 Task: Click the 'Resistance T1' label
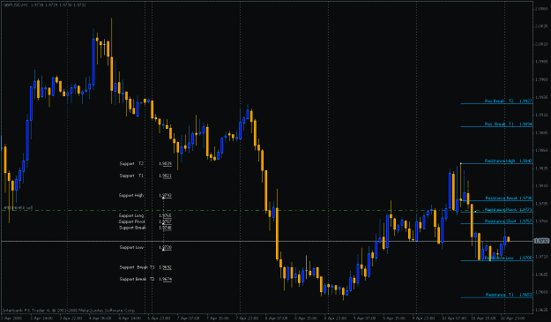499,295
